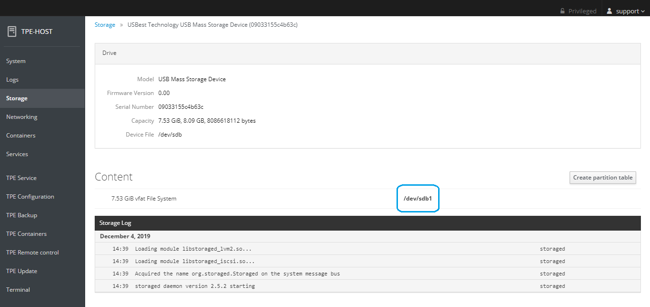Click the Privileged lock icon
This screenshot has height=307, width=650.
tap(562, 11)
